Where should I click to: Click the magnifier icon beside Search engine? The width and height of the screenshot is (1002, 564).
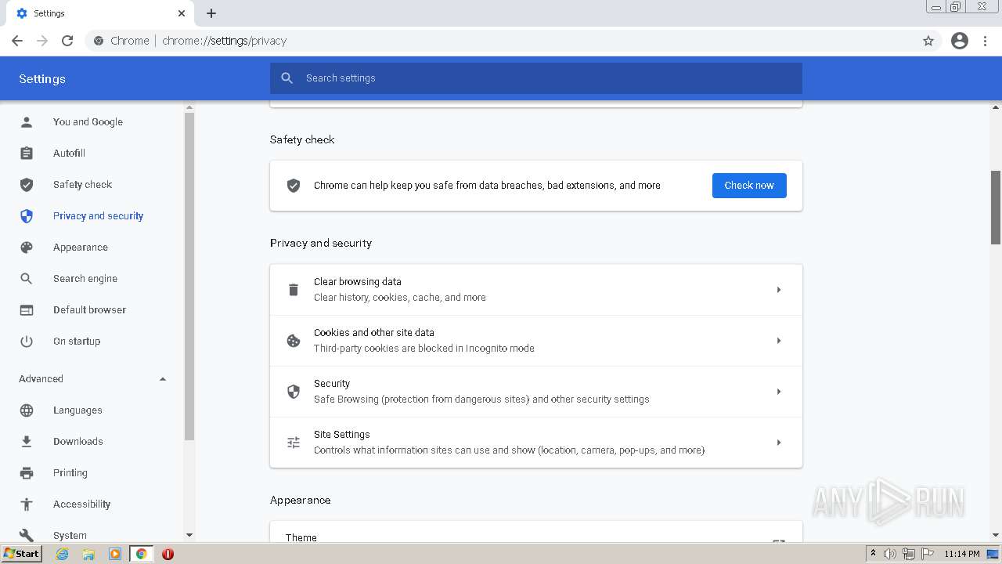(27, 279)
